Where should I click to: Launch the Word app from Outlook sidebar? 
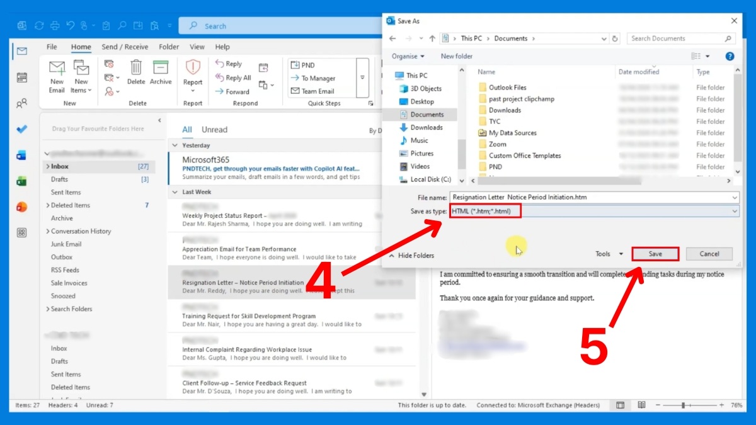(x=22, y=155)
